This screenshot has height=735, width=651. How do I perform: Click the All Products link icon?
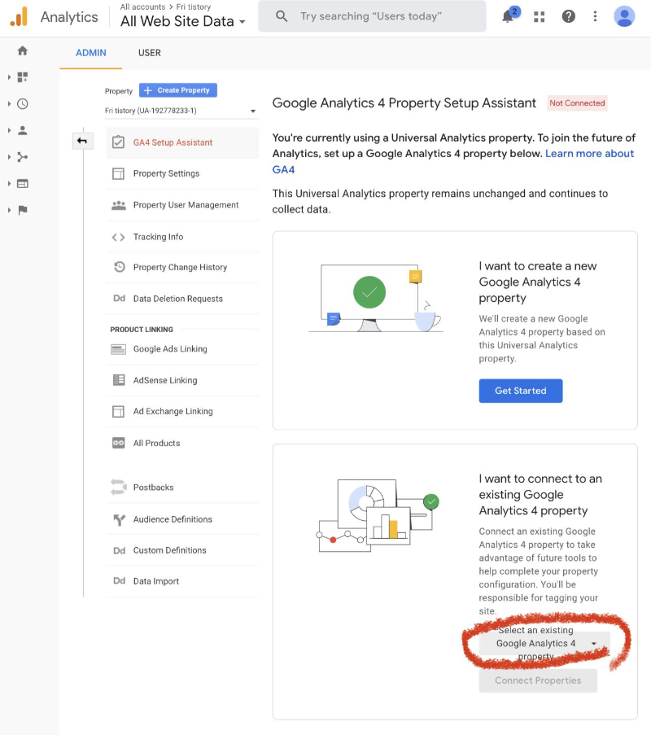pyautogui.click(x=119, y=443)
